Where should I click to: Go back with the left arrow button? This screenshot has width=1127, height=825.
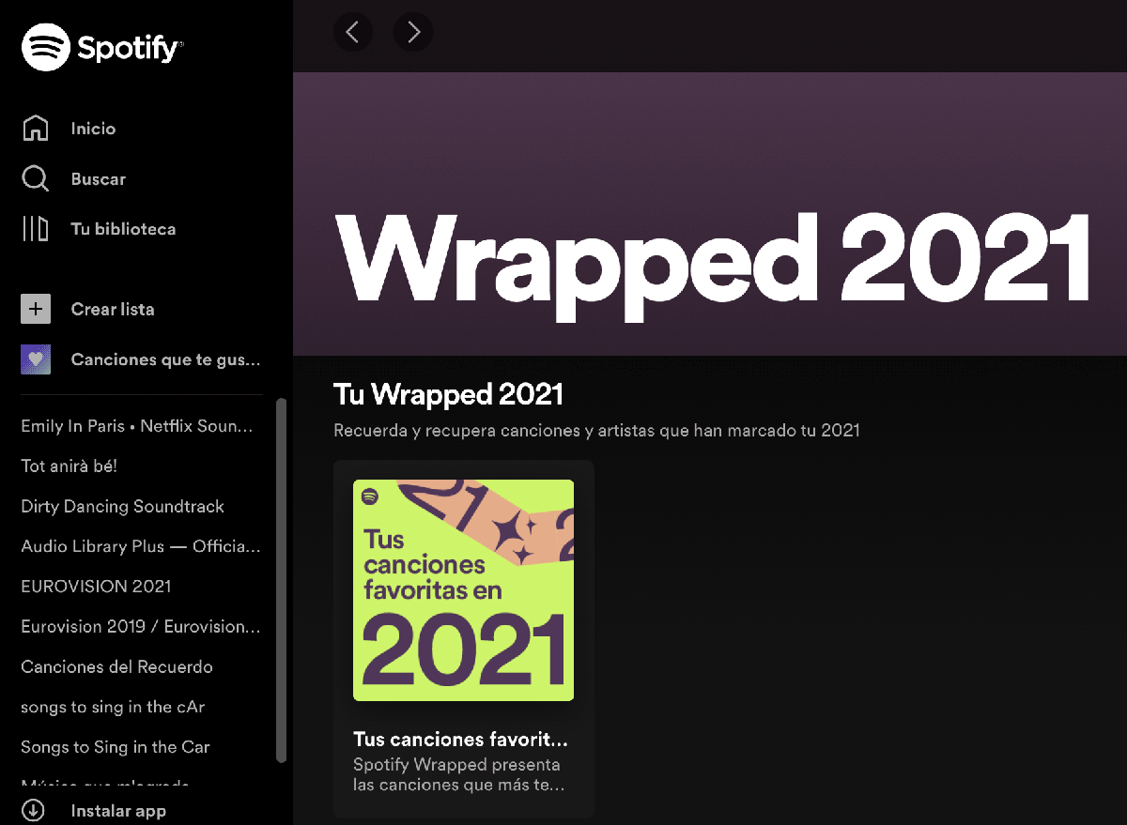point(353,33)
